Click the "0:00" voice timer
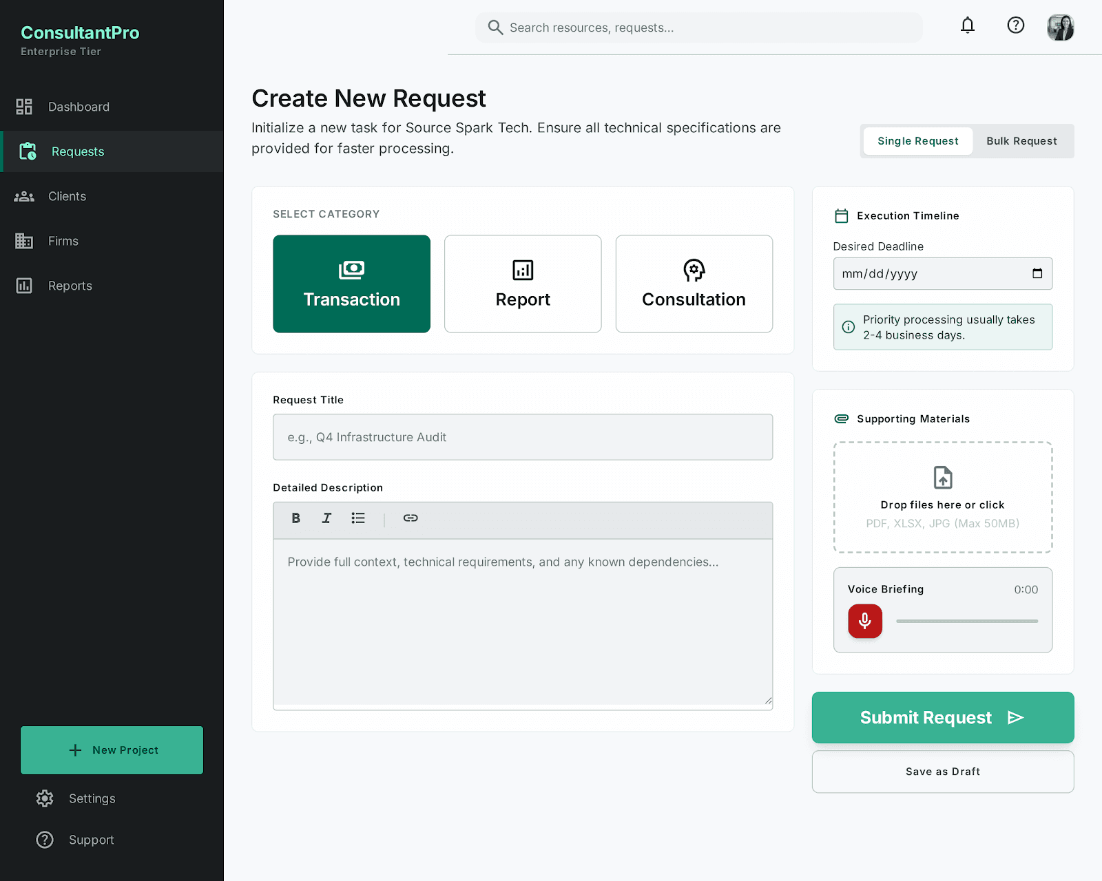 [x=1026, y=590]
